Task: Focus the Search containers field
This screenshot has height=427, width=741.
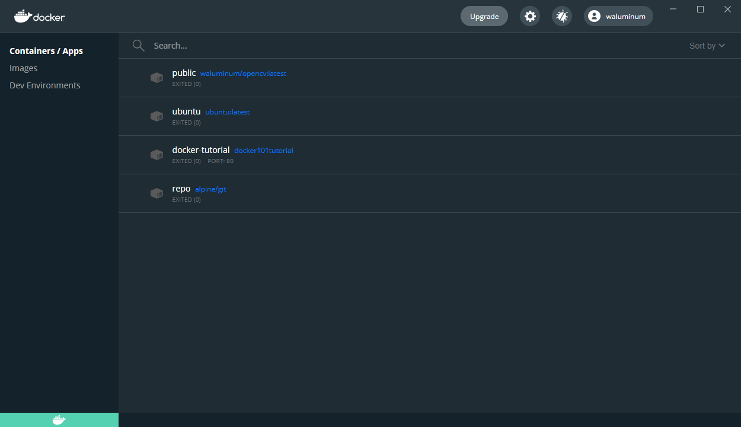Action: click(x=415, y=46)
